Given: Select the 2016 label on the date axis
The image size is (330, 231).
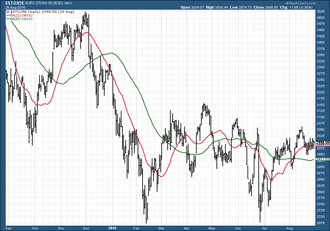Looking at the screenshot, I should 113,228.
